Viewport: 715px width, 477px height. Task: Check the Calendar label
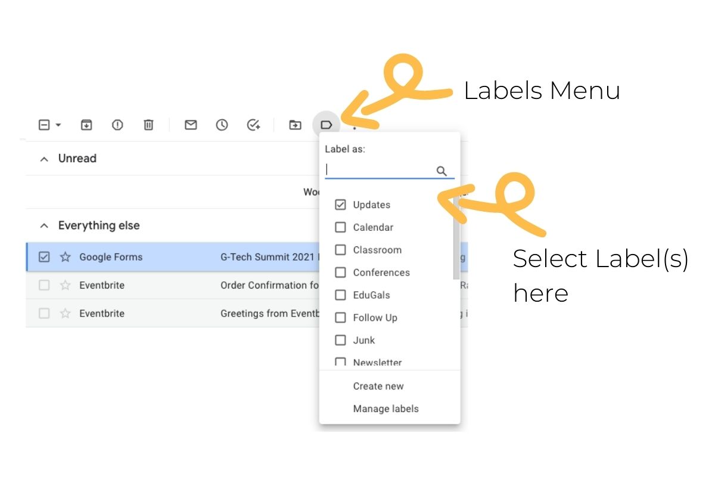[340, 227]
